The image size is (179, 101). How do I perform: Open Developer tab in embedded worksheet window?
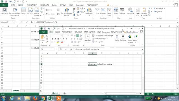click(106, 32)
